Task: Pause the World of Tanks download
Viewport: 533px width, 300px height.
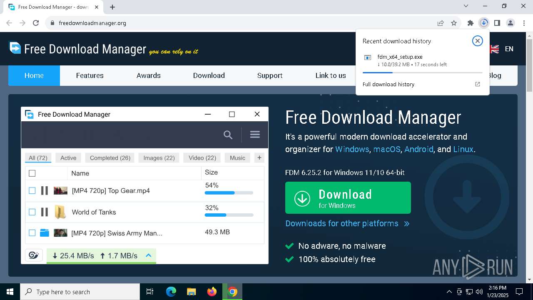Action: [45, 212]
